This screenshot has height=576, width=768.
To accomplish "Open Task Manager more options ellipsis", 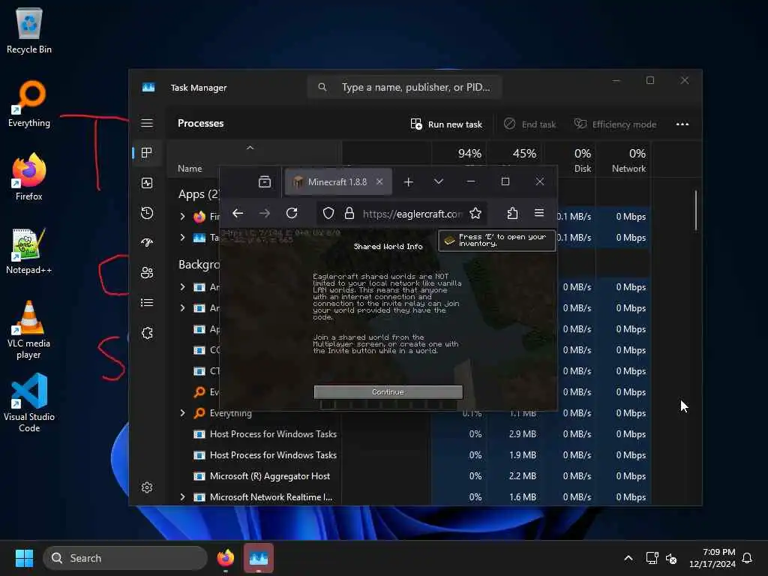I will click(x=682, y=124).
